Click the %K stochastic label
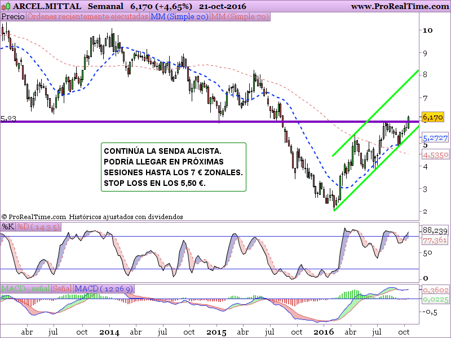The height and width of the screenshot is (338, 451). tap(8, 227)
